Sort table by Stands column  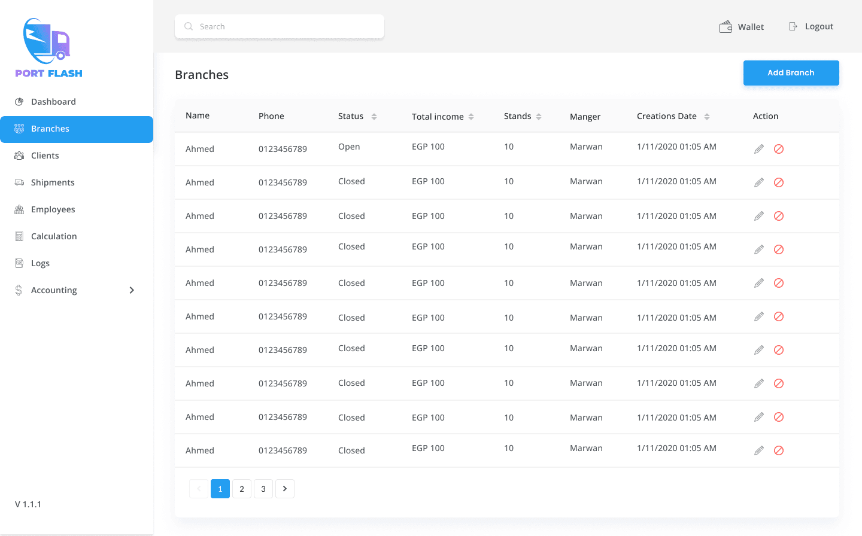(x=539, y=117)
